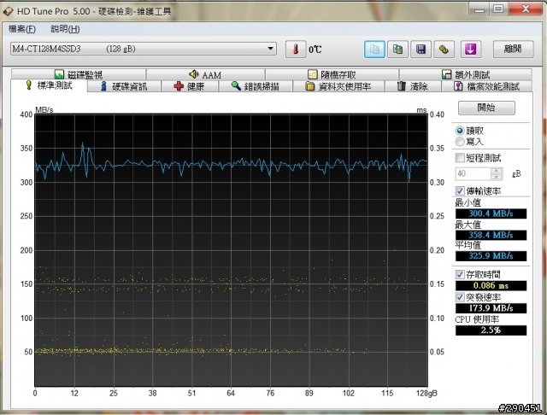This screenshot has height=415, width=547.
Task: Click the 離開 exit button
Action: click(x=513, y=50)
